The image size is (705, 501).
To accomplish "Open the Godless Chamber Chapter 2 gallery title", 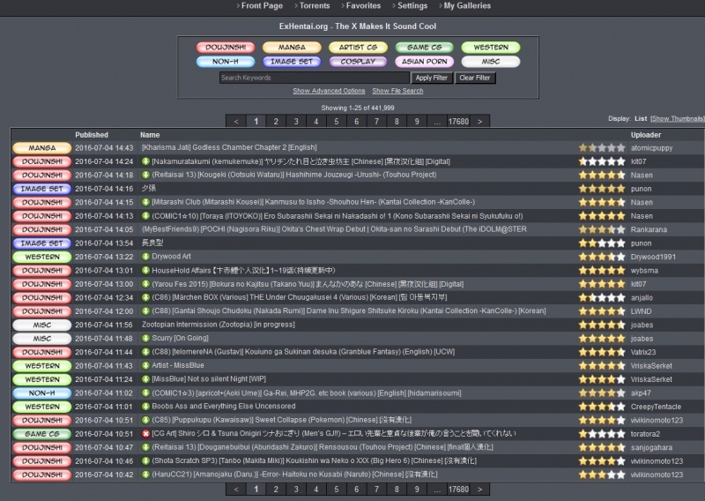I will point(229,147).
